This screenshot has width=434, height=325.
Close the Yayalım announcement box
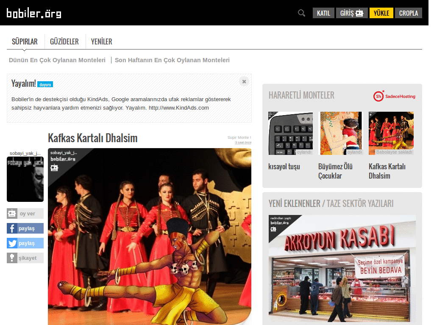[244, 82]
